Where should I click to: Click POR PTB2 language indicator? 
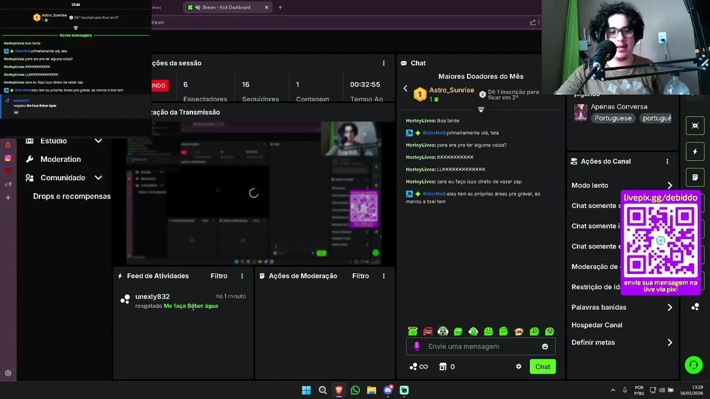(x=639, y=390)
